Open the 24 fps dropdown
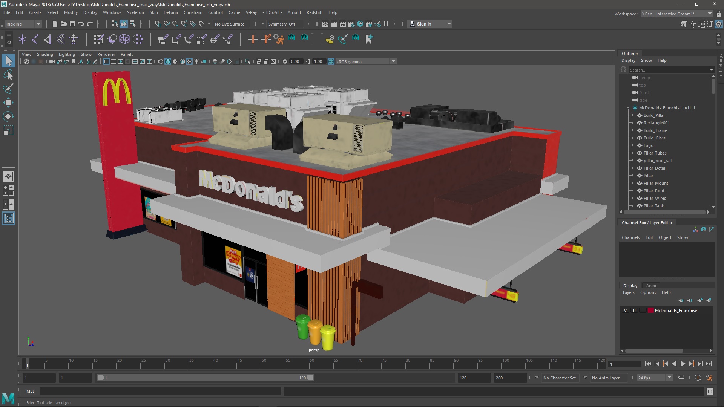The width and height of the screenshot is (724, 407). pos(655,378)
